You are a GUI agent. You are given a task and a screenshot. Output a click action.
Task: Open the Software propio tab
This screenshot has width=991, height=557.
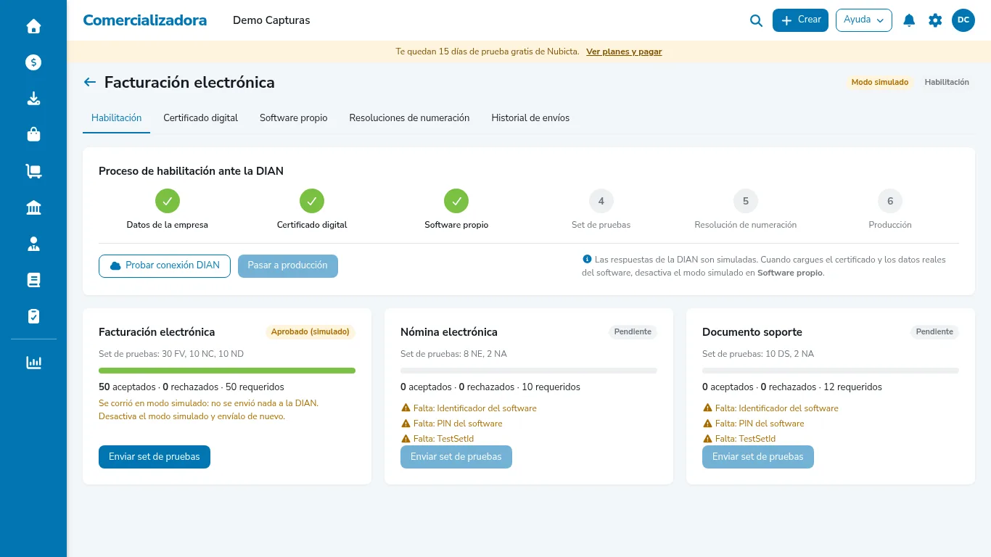pos(294,118)
